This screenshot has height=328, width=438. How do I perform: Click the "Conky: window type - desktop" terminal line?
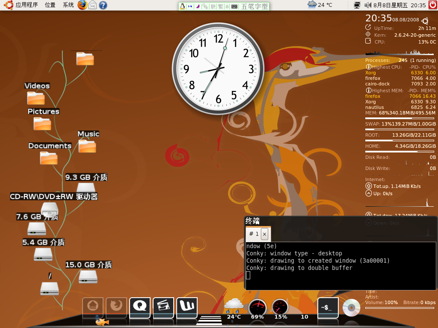[294, 253]
